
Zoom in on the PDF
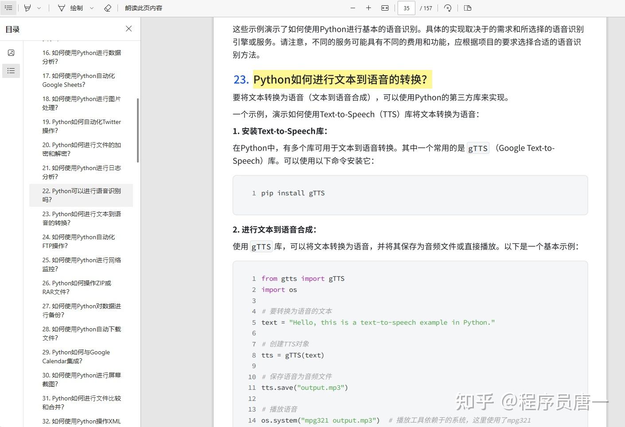[368, 8]
